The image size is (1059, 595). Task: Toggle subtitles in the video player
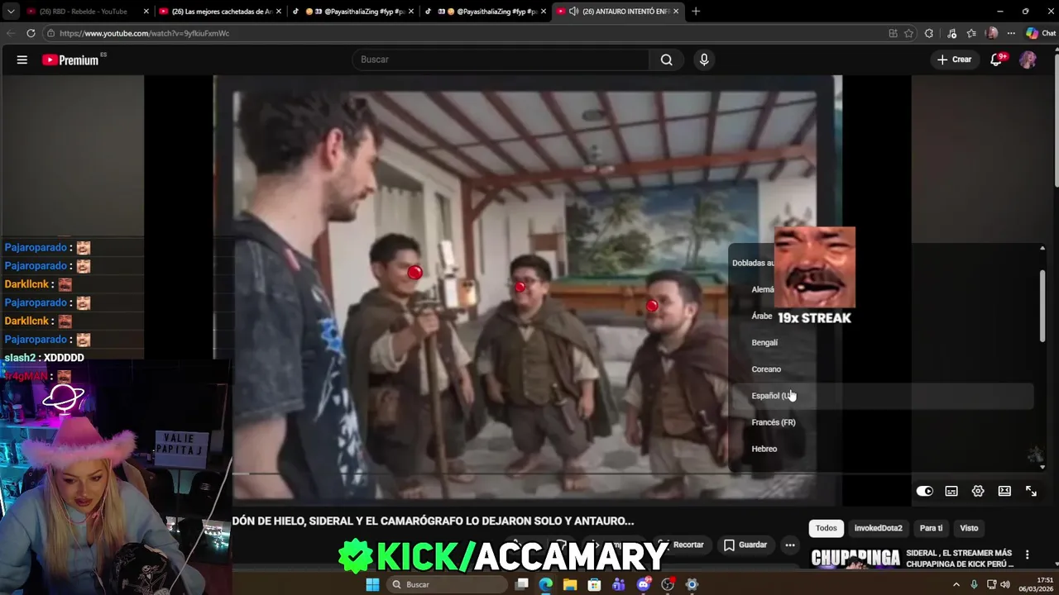coord(951,491)
